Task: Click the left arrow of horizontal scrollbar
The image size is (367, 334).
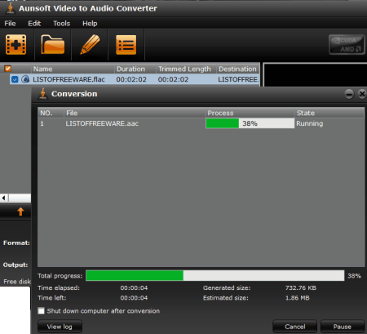Action: point(4,198)
